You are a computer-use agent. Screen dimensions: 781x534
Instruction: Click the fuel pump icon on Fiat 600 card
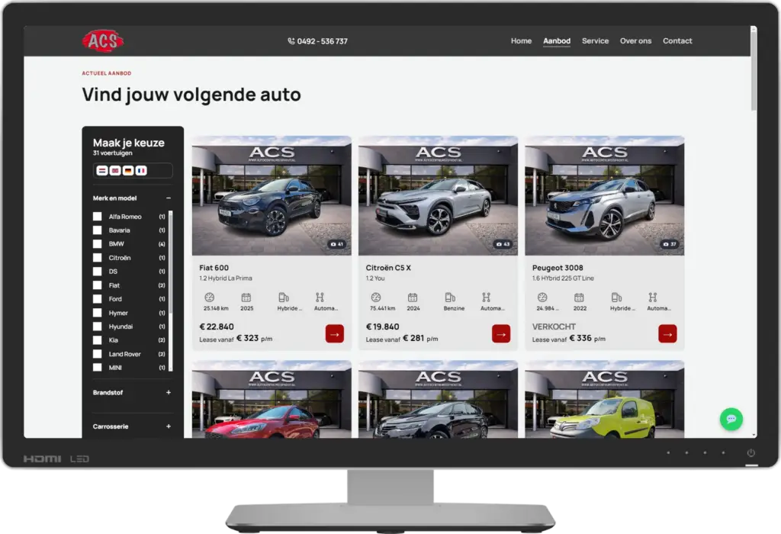(284, 298)
